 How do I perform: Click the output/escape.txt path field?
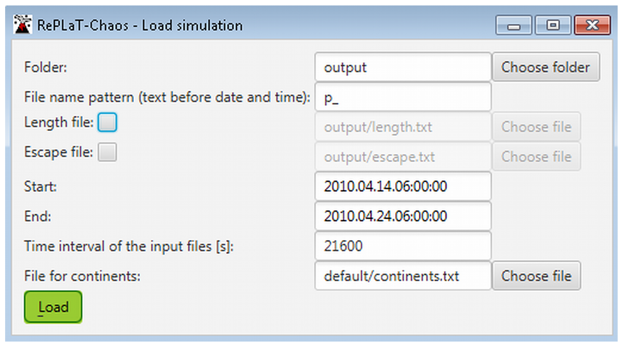(403, 157)
